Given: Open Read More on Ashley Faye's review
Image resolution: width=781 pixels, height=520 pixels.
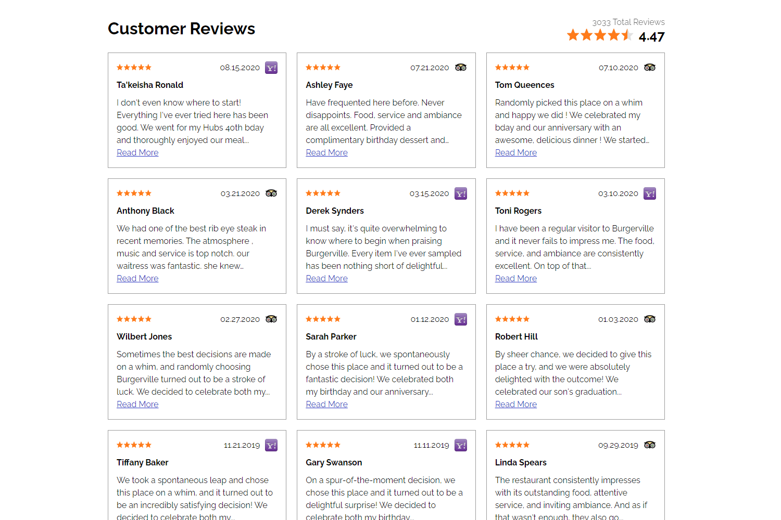Looking at the screenshot, I should (x=326, y=152).
